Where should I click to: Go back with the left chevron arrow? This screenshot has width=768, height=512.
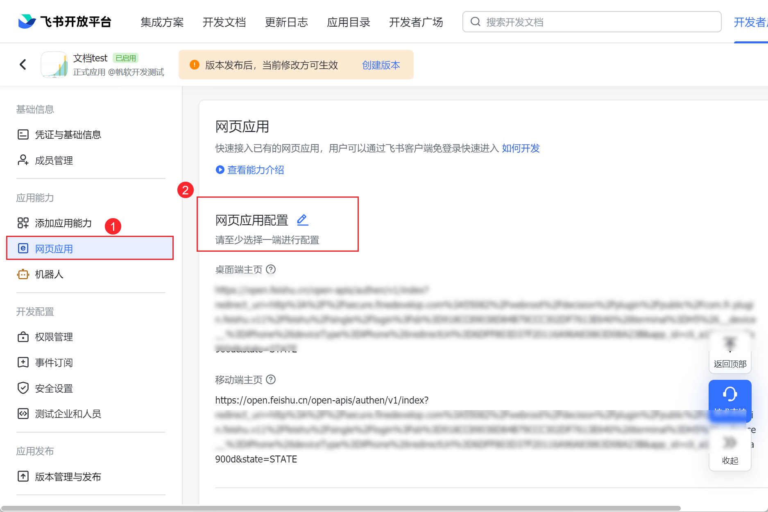point(23,64)
